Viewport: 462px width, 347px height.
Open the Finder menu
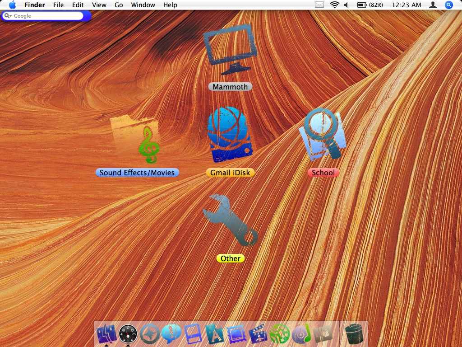[34, 5]
